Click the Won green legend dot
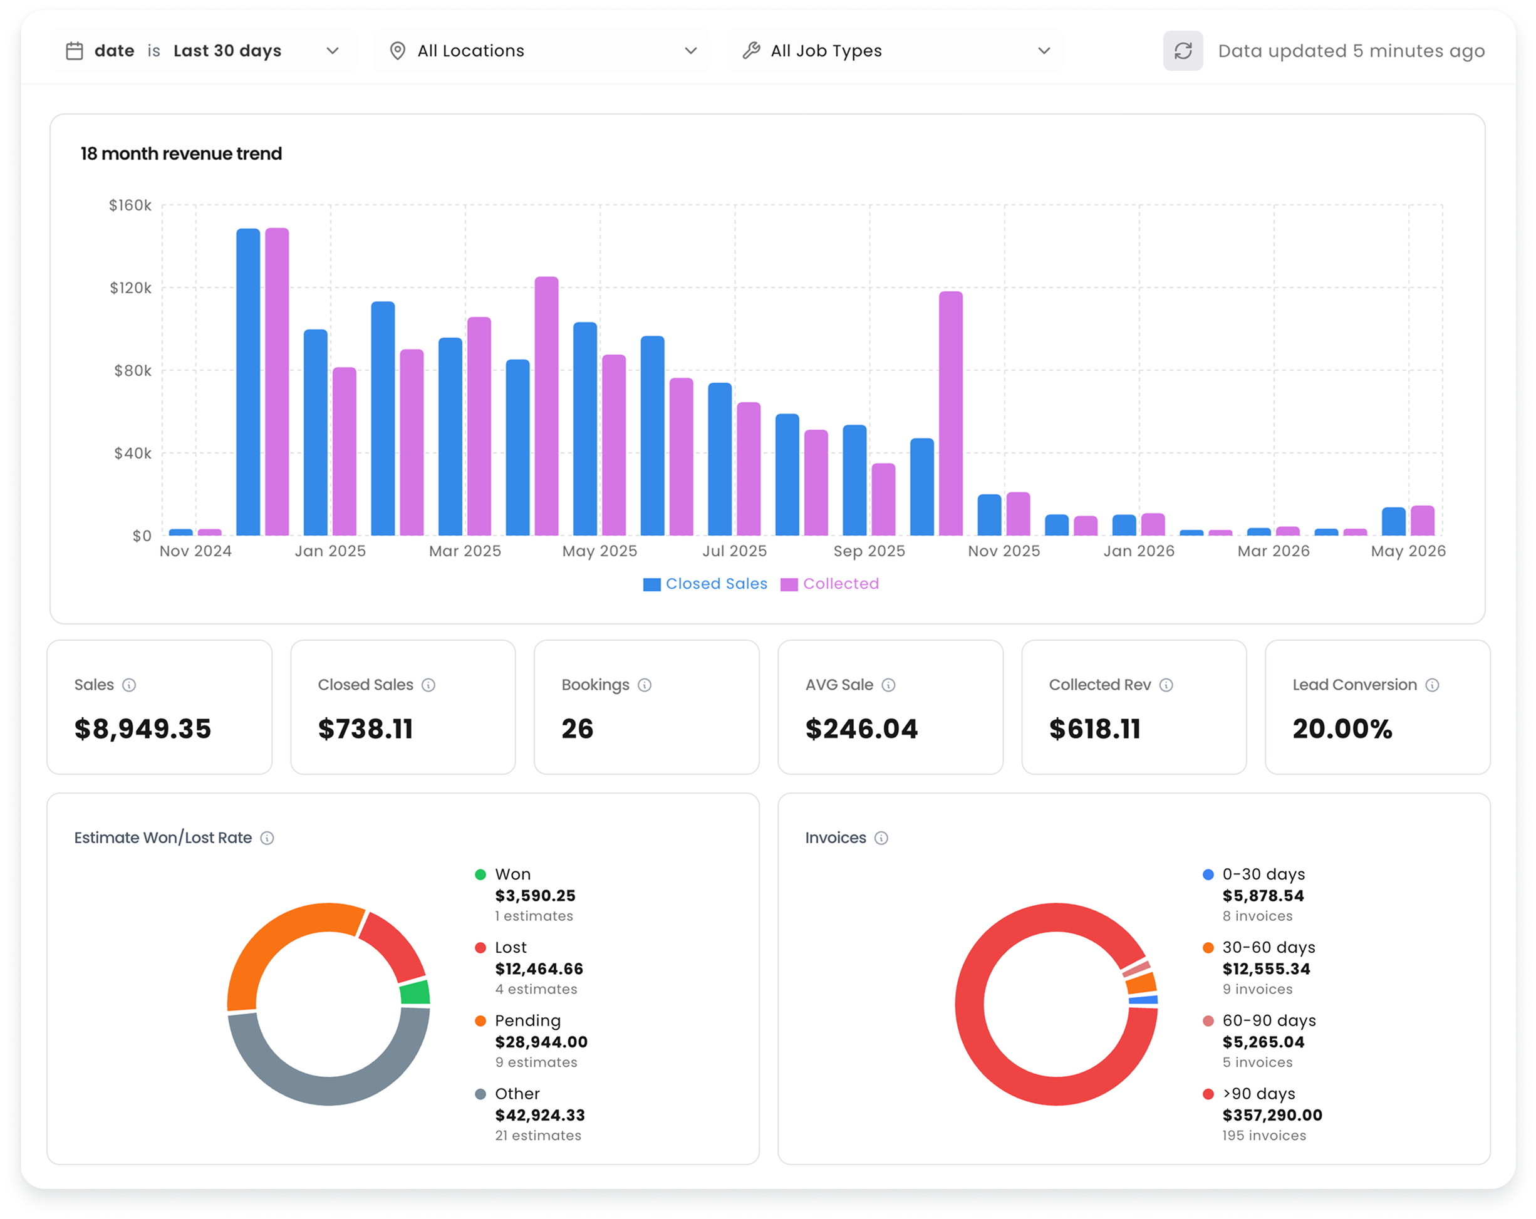This screenshot has height=1219, width=1536. tap(481, 874)
